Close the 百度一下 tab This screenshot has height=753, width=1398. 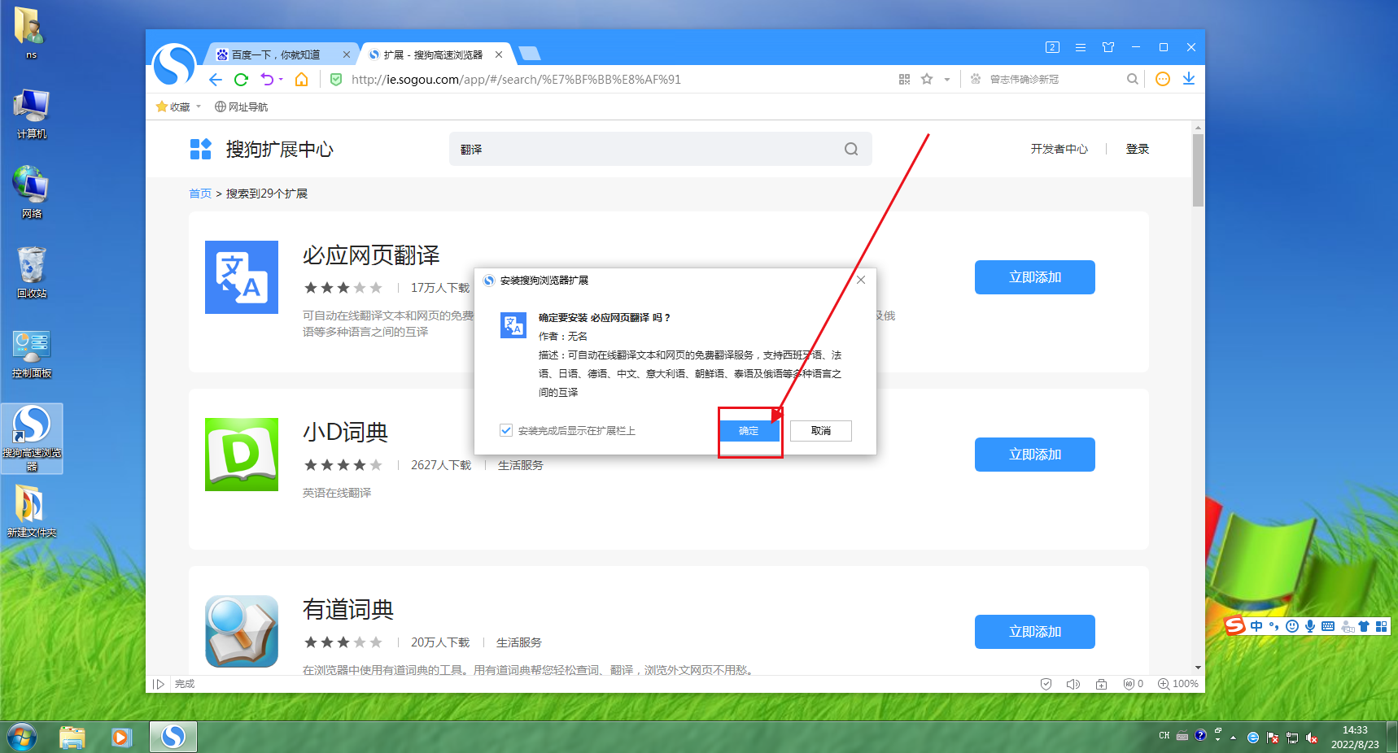point(347,54)
